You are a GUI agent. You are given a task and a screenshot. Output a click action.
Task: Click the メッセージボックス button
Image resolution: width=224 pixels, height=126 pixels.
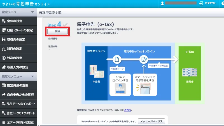[151, 121]
